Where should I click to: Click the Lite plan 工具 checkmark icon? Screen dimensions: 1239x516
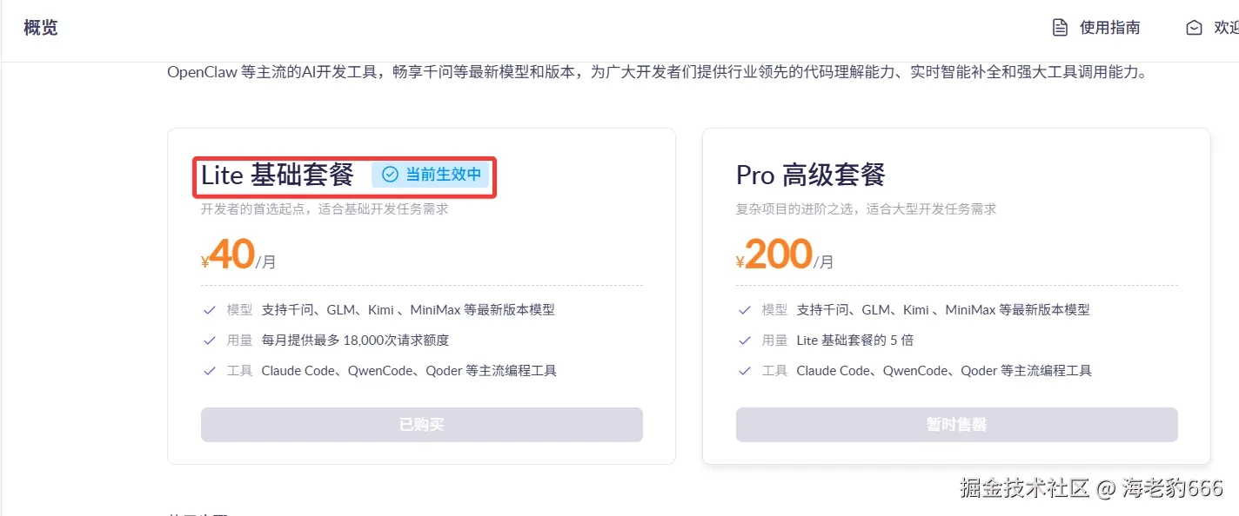(209, 371)
